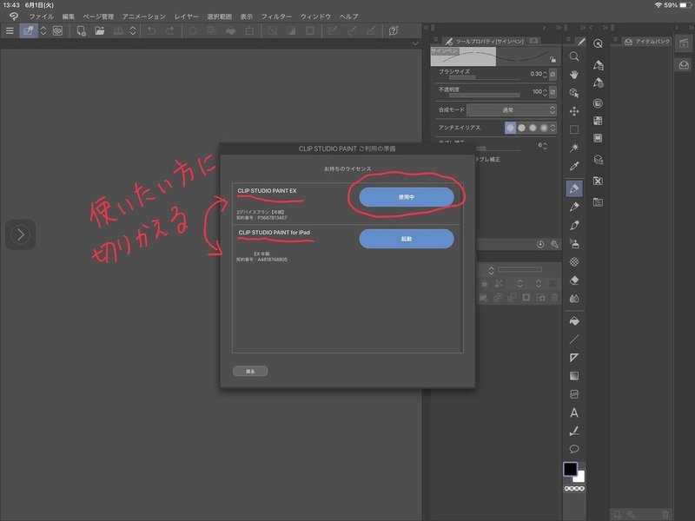Open the フィルター menu
Screen dimensions: 695x521
pyautogui.click(x=276, y=16)
